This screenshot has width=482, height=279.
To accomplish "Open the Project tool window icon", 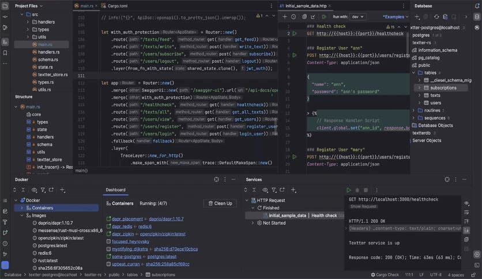I will tap(5, 6).
